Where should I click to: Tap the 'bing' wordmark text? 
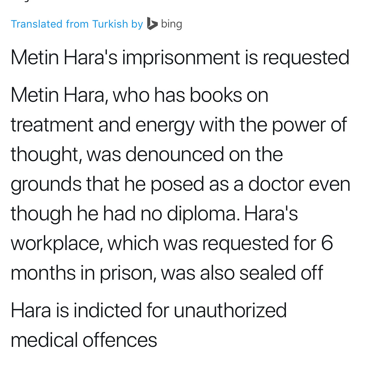pos(172,24)
